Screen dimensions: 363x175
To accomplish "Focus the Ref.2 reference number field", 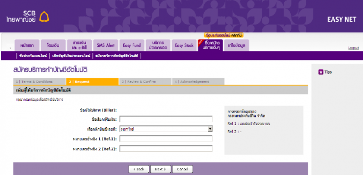I will point(166,149).
